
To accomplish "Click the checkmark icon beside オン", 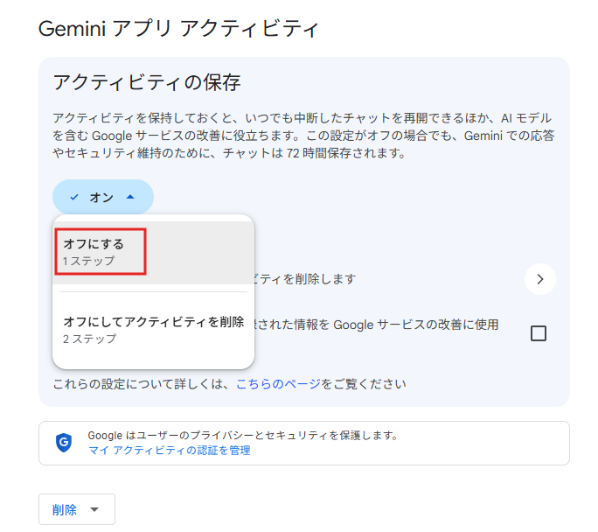I will (74, 198).
